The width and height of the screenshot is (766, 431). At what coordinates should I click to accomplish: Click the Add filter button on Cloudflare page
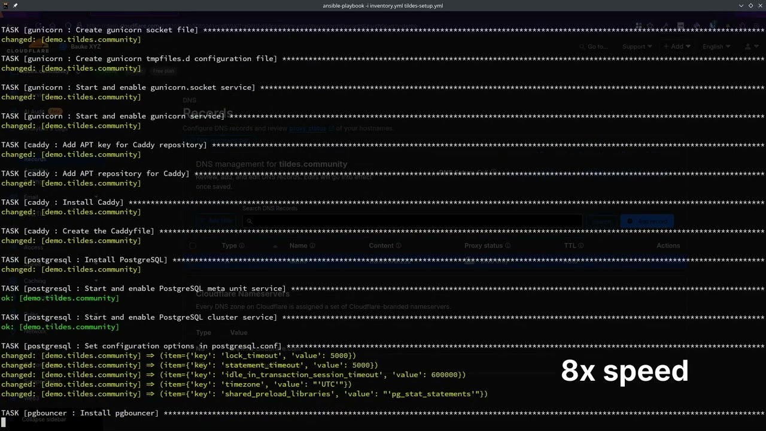(x=217, y=221)
